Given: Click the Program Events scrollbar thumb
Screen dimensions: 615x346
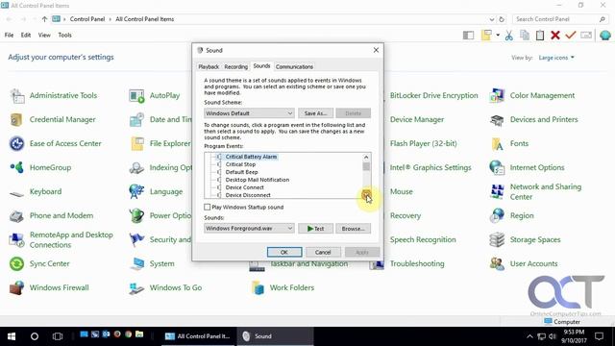Looking at the screenshot, I should 366,166.
